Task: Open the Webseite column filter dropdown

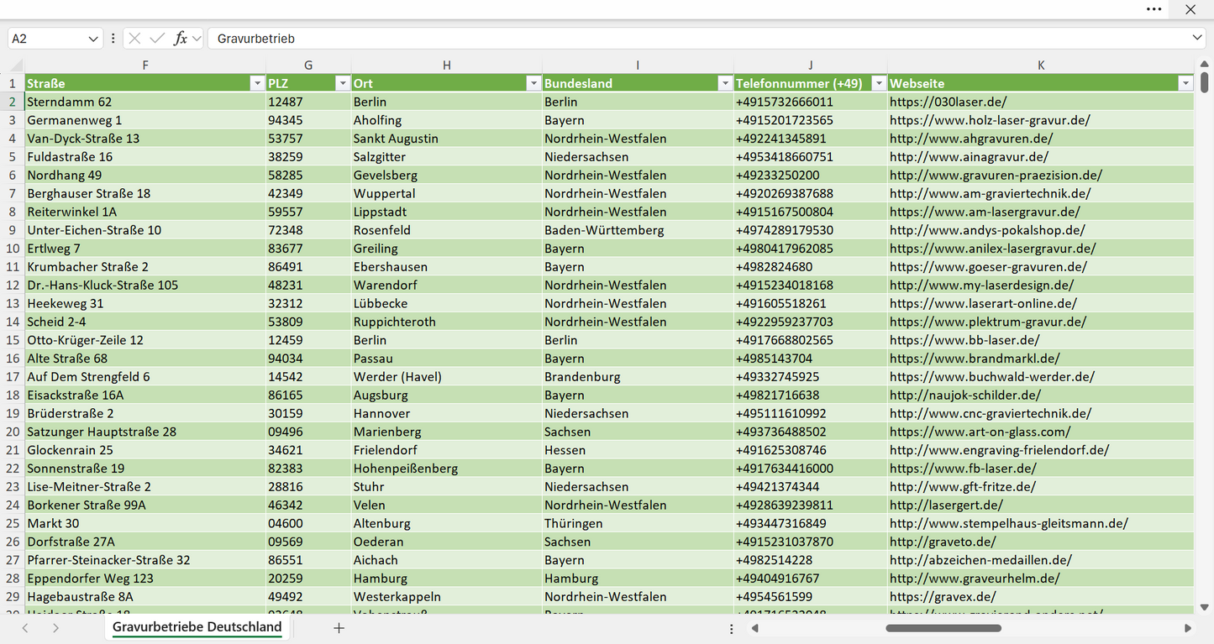Action: coord(1185,83)
